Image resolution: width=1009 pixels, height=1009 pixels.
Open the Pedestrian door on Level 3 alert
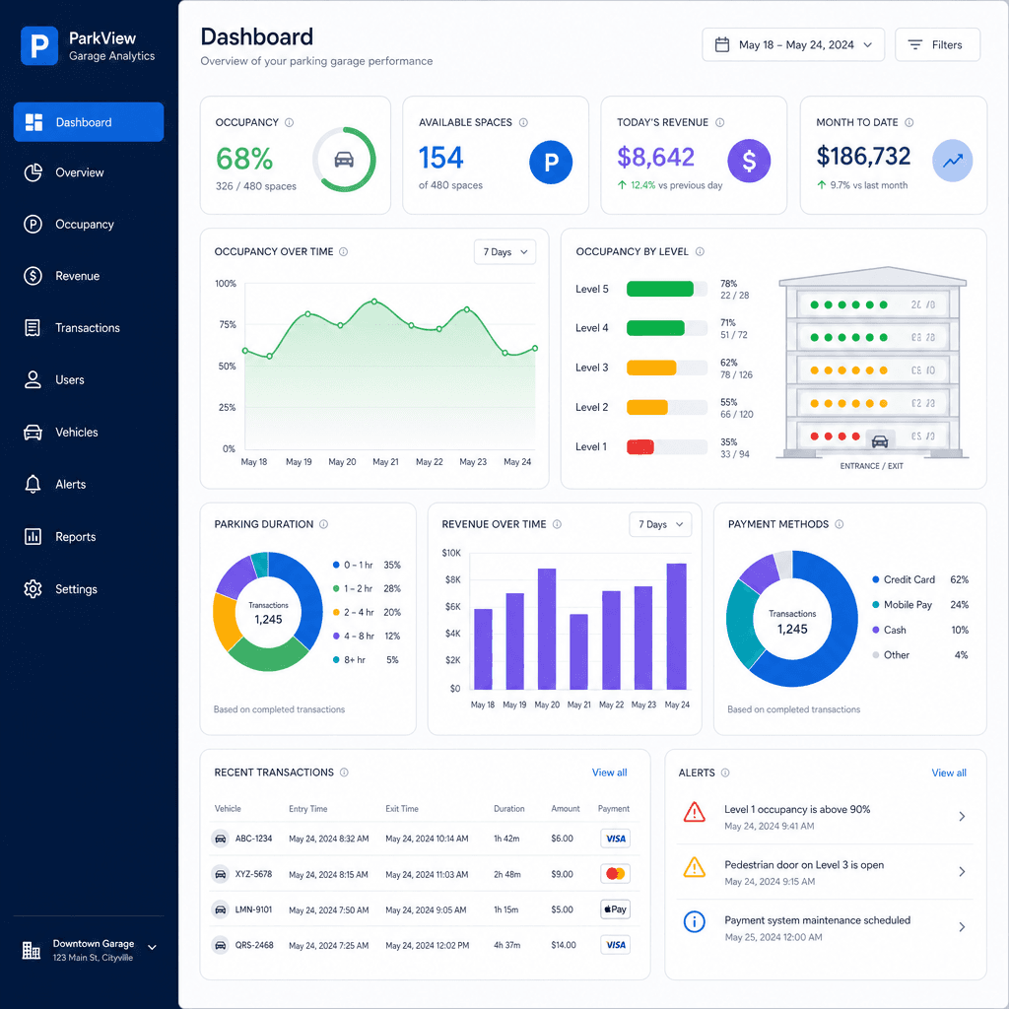point(825,872)
